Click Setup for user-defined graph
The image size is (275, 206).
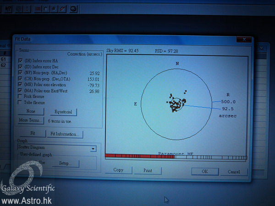pyautogui.click(x=66, y=163)
